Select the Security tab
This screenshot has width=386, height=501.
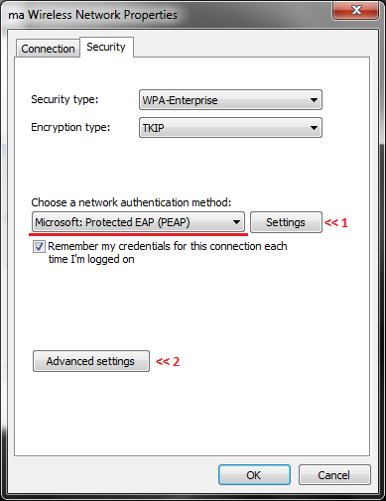[106, 47]
